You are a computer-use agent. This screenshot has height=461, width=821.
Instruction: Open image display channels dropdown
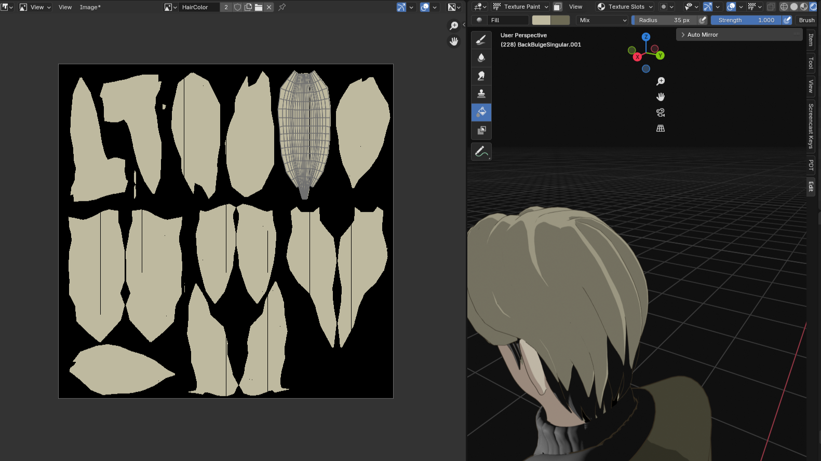pyautogui.click(x=454, y=7)
